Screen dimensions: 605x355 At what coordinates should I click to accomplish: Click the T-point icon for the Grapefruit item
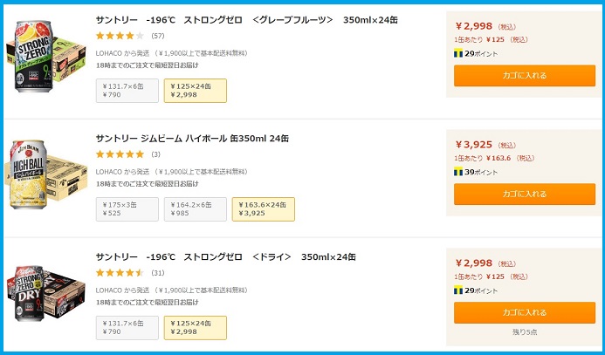point(458,53)
